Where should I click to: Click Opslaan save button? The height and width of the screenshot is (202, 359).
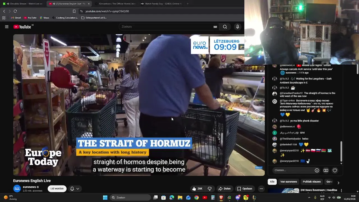click(245, 189)
